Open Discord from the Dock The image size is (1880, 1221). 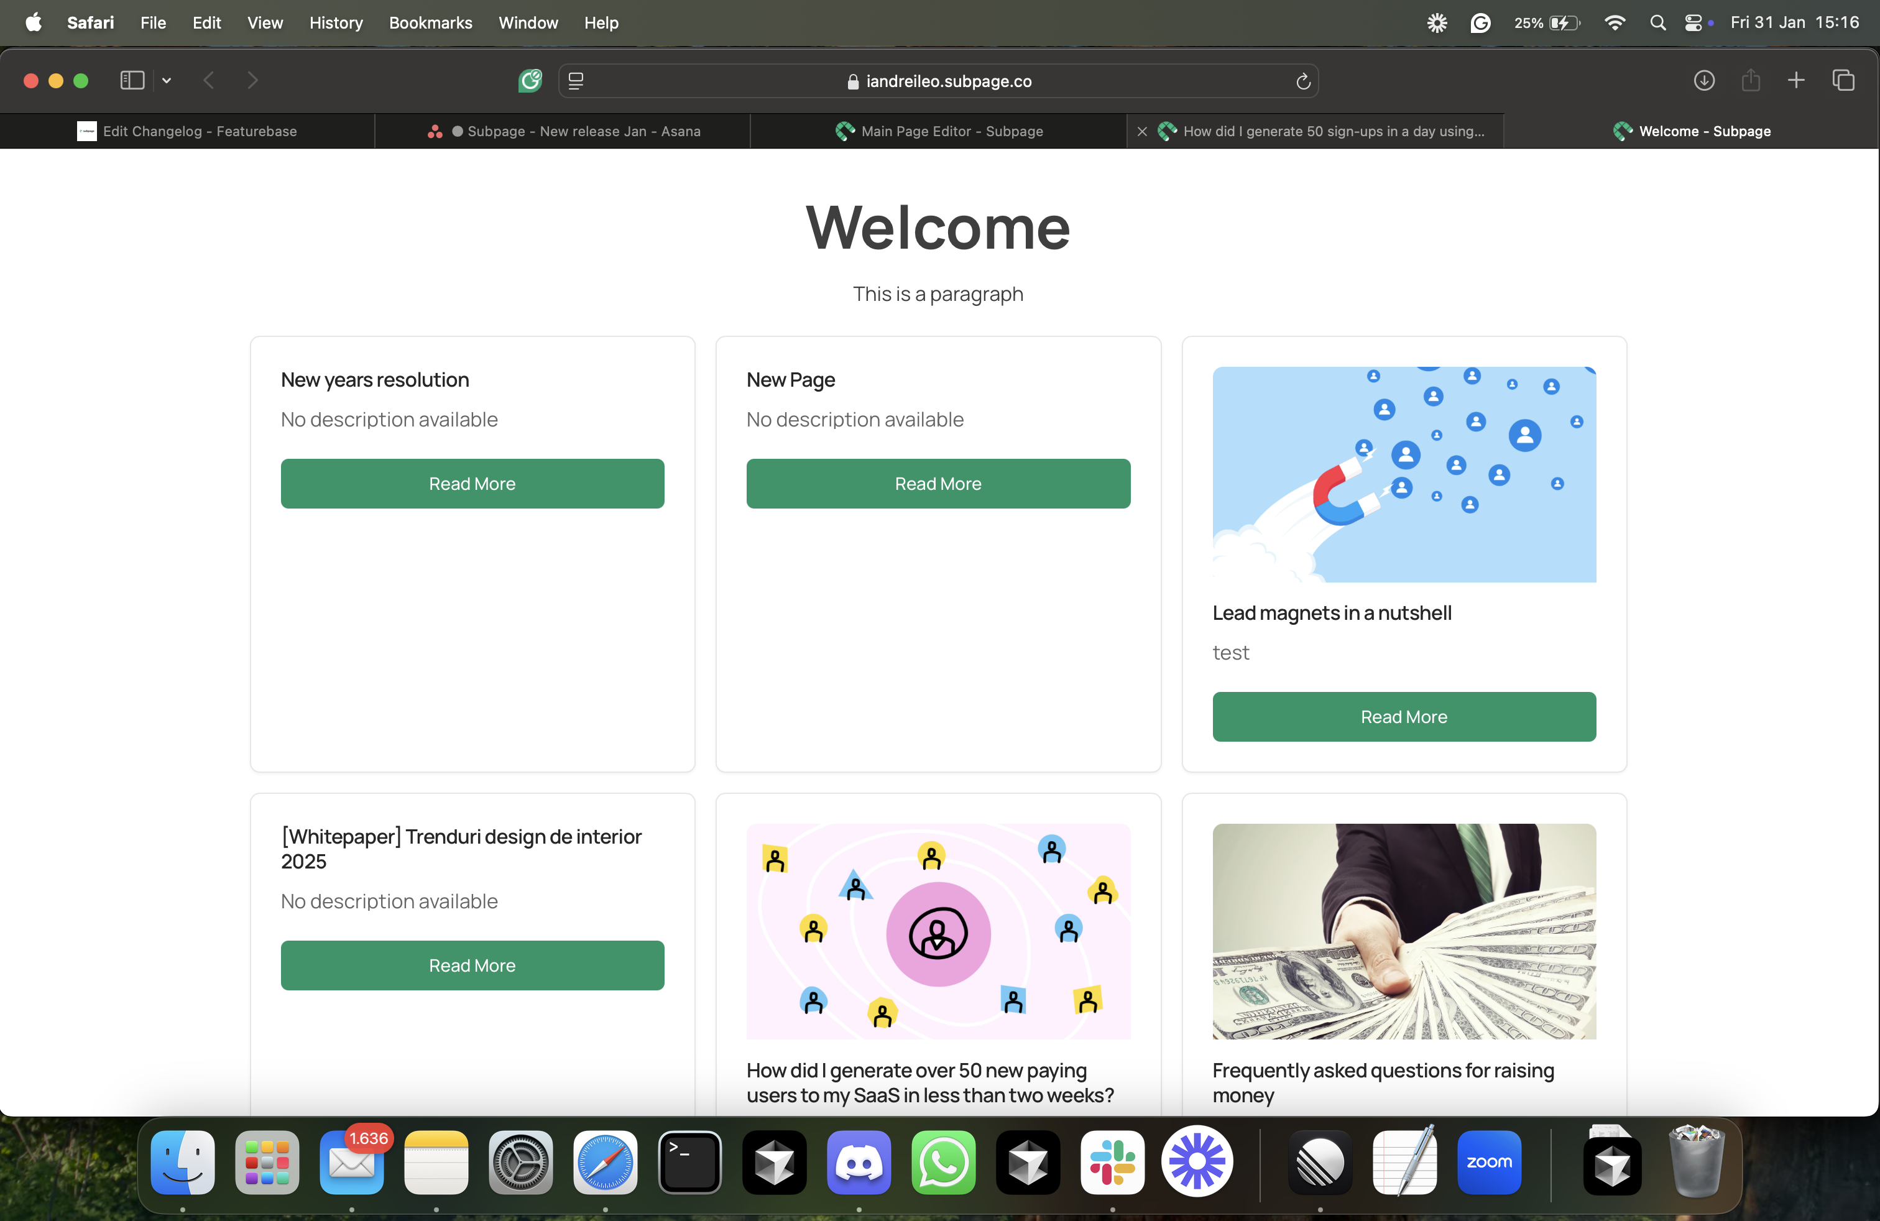coord(859,1162)
